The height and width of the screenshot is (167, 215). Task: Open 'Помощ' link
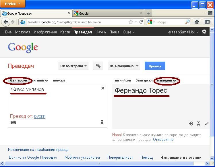pyautogui.click(x=147, y=157)
